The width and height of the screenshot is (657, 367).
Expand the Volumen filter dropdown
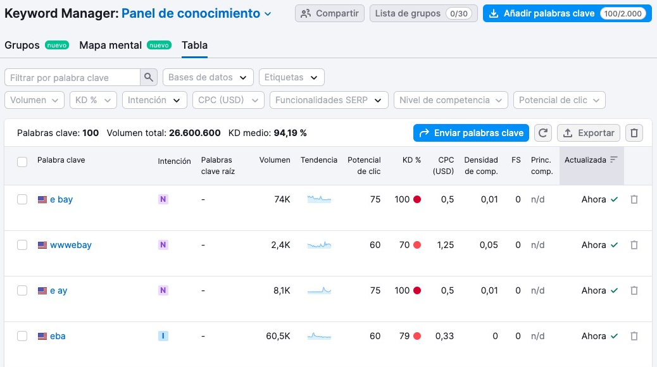click(34, 100)
